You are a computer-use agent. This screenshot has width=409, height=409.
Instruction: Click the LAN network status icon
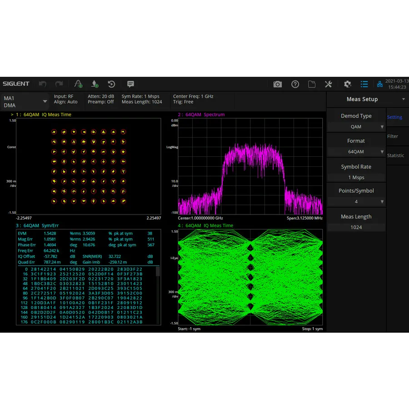[x=380, y=84]
